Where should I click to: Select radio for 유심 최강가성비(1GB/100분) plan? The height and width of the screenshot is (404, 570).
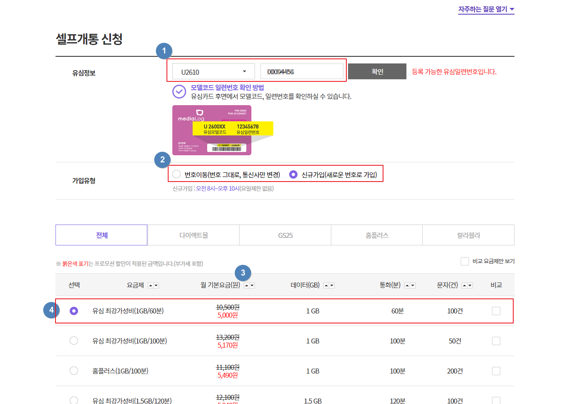[x=74, y=341]
